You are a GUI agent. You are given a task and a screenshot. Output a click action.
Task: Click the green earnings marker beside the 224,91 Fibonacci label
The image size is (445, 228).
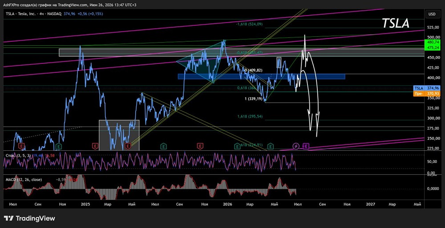[x=237, y=146]
